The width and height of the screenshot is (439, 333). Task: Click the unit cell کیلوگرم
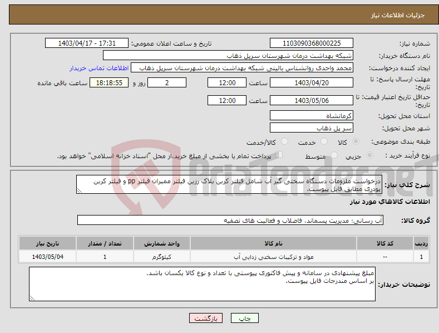coord(162,257)
